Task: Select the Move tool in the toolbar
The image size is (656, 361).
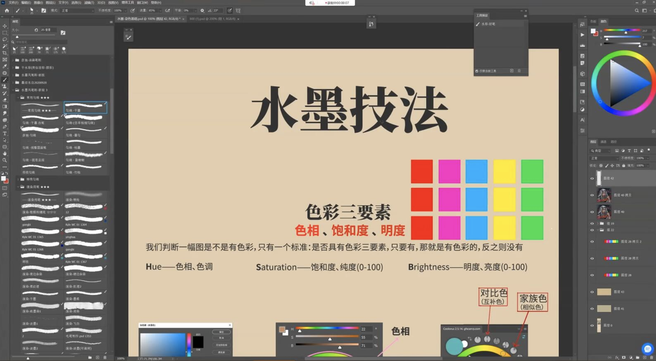Action: [x=5, y=26]
